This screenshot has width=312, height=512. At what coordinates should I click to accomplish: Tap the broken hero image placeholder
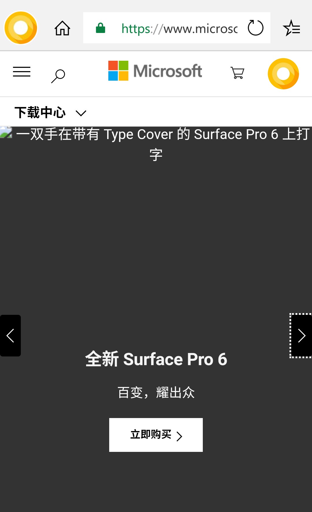click(x=6, y=132)
